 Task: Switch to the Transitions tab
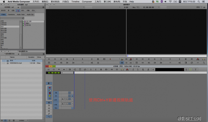11,14
